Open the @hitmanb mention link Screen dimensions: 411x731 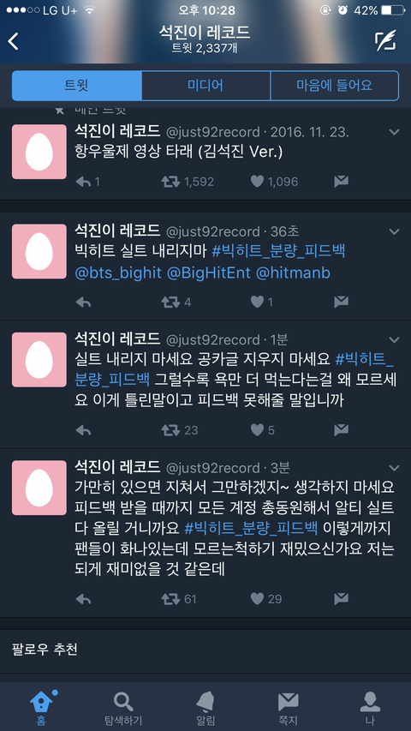pos(293,273)
